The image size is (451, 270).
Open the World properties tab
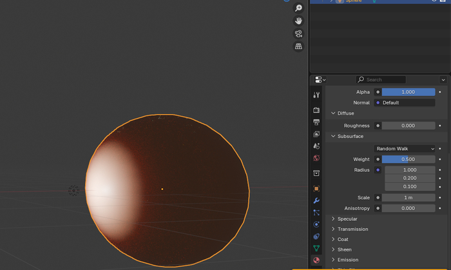pyautogui.click(x=316, y=158)
